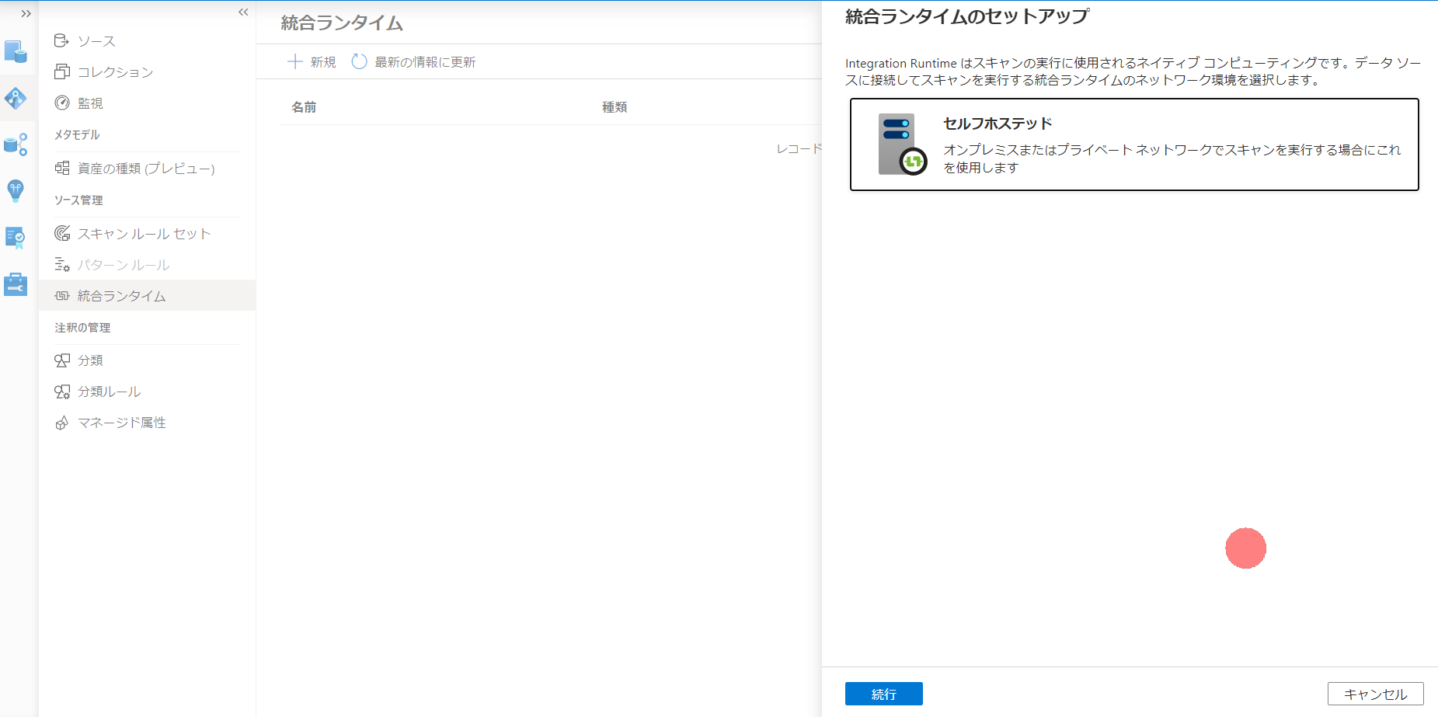Expand the icon rail with the » chevron
Image resolution: width=1438 pixels, height=717 pixels.
point(26,12)
